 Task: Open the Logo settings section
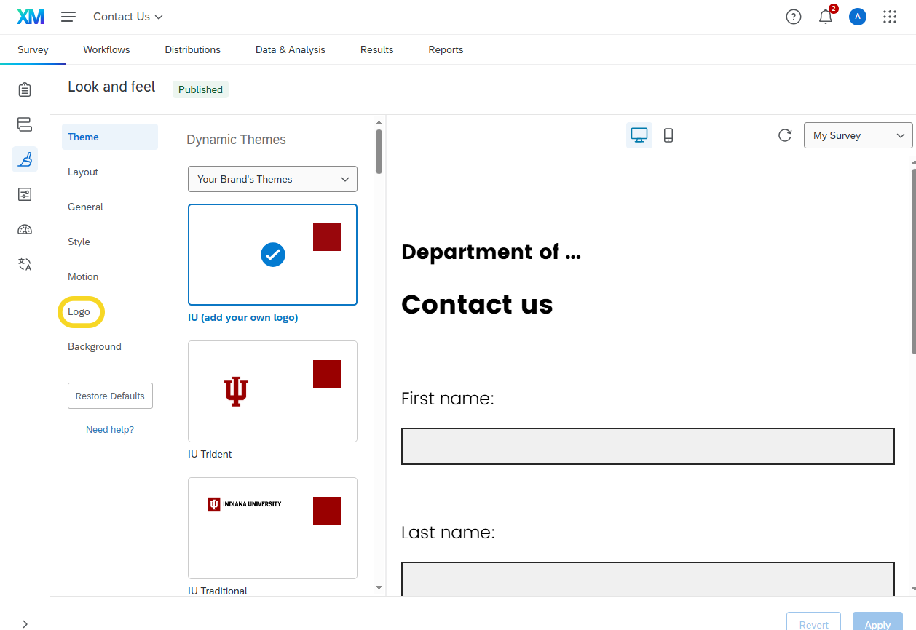(x=79, y=311)
